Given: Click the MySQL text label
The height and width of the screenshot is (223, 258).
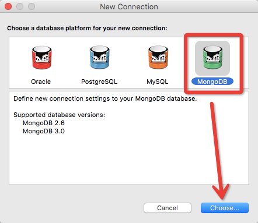Looking at the screenshot, I should pos(158,82).
